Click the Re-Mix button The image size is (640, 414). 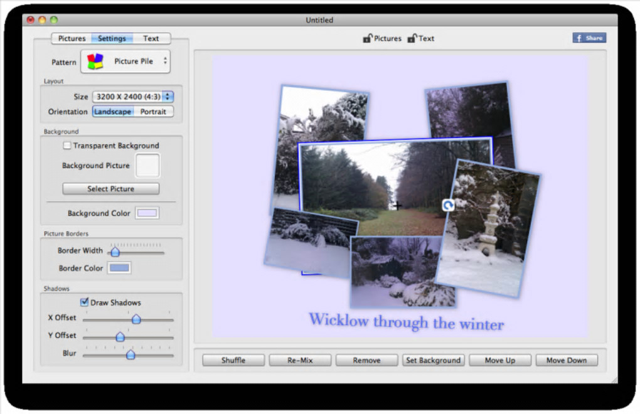[300, 360]
